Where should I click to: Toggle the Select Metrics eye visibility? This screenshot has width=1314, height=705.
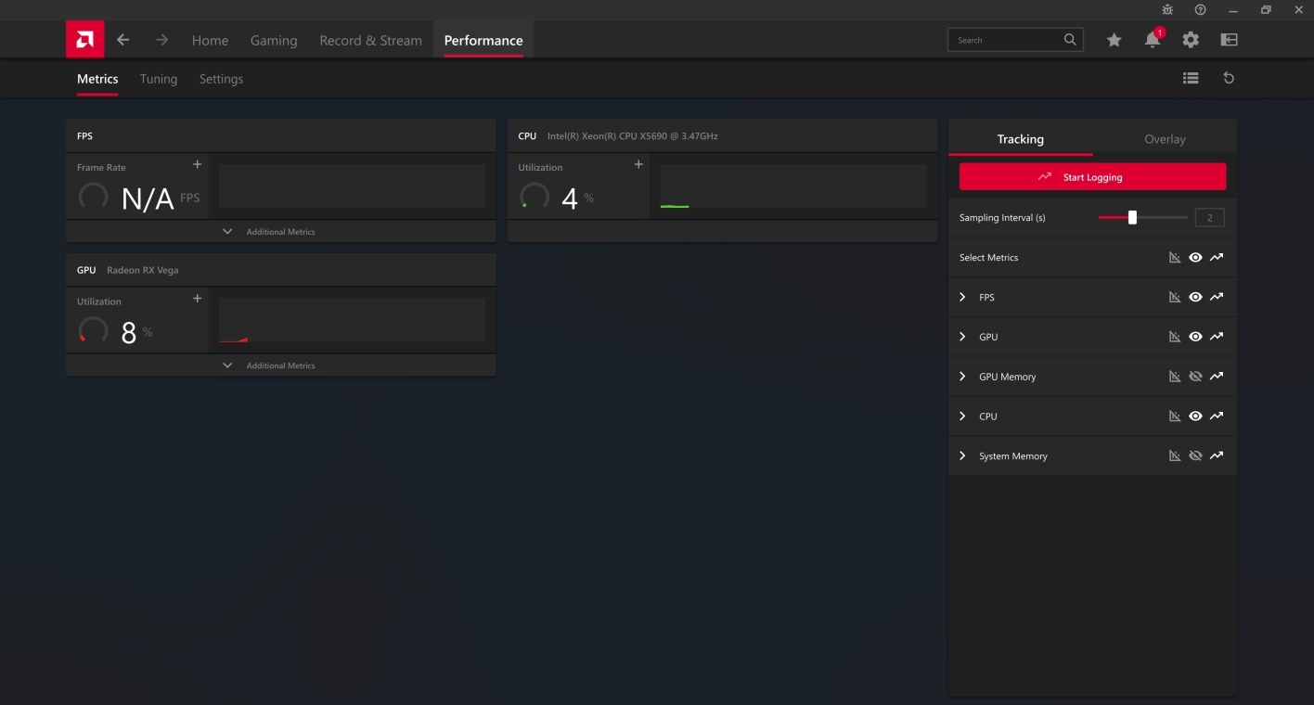tap(1195, 257)
